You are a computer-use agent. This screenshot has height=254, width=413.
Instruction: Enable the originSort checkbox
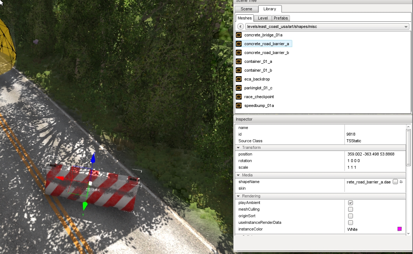tap(350, 216)
